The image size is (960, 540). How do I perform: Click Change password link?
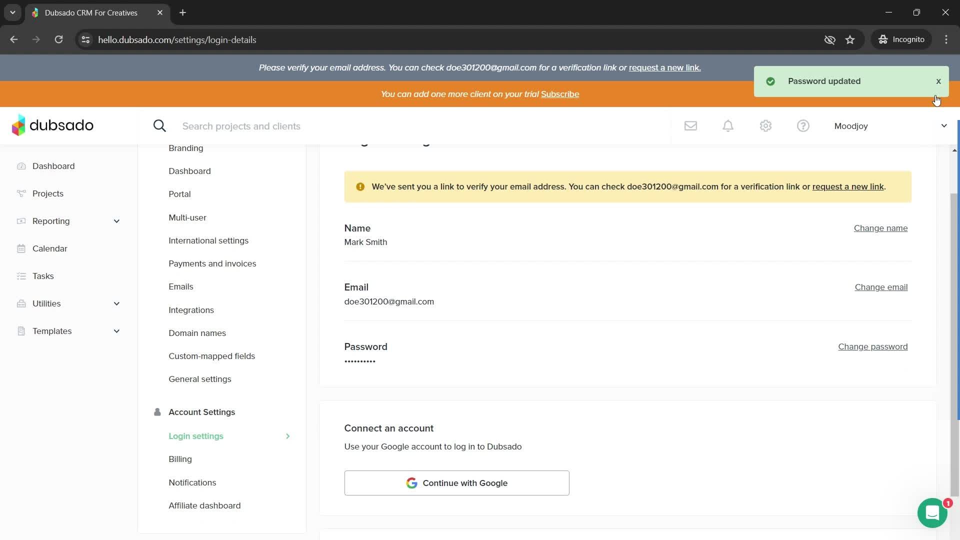(872, 346)
